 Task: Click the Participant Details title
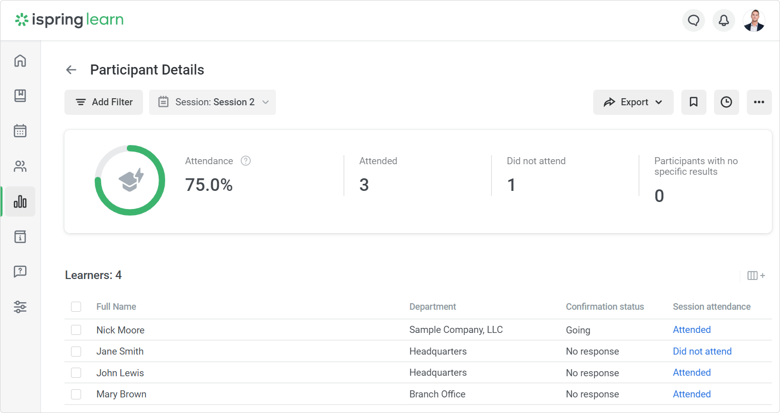click(147, 70)
